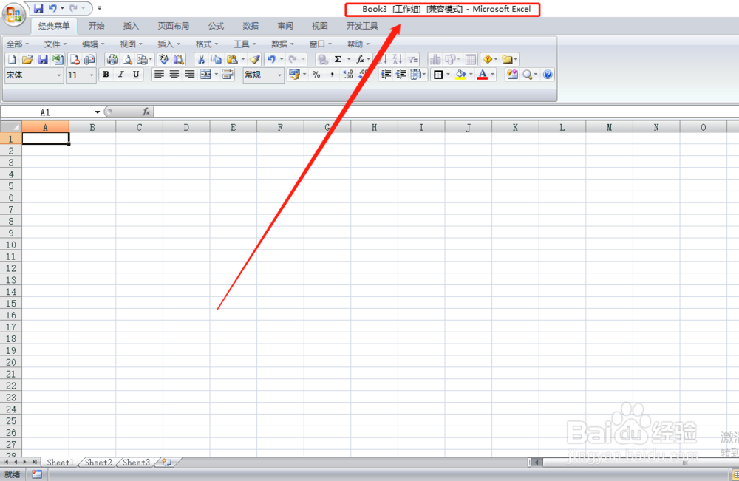Click the Copy icon
This screenshot has height=481, width=739.
click(217, 59)
